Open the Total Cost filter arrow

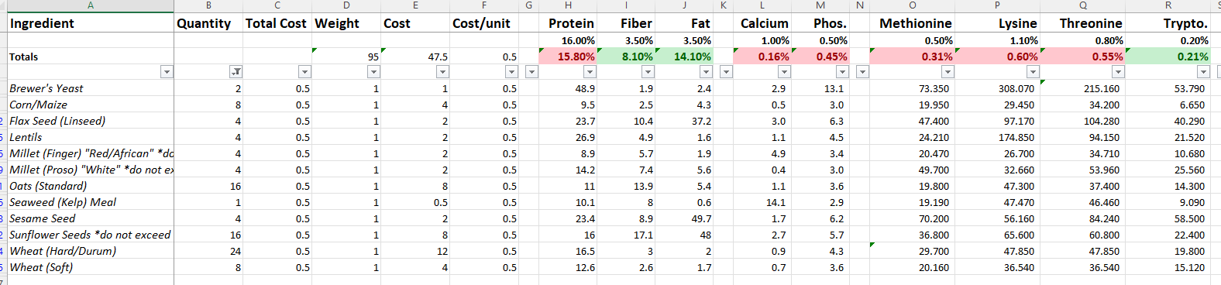pos(304,72)
